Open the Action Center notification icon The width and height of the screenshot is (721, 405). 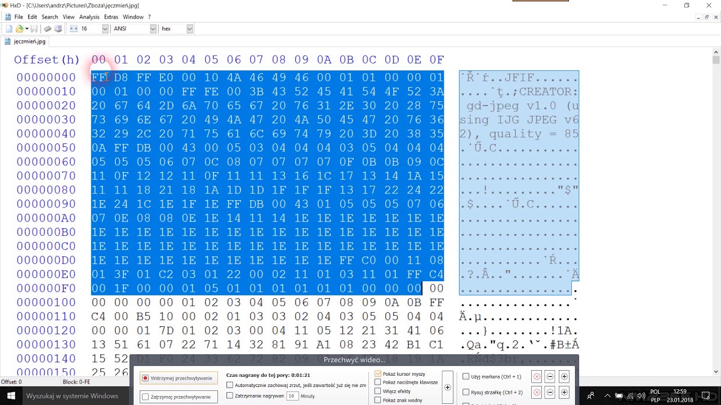coord(706,396)
